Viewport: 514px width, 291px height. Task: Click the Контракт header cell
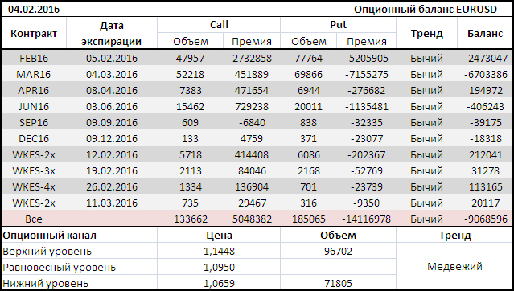34,34
